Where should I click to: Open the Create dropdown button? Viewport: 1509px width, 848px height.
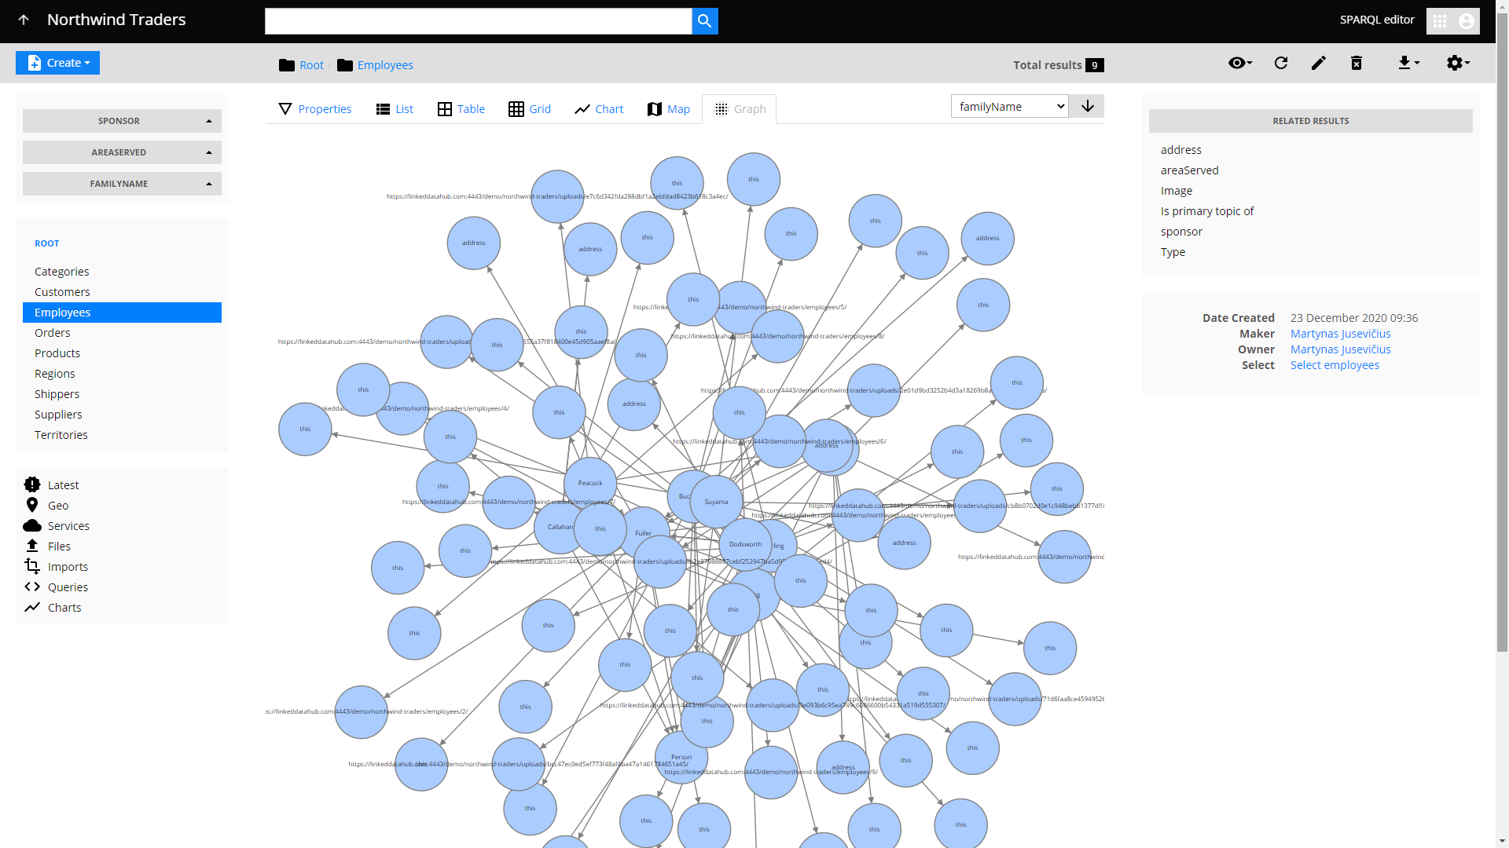(x=57, y=63)
